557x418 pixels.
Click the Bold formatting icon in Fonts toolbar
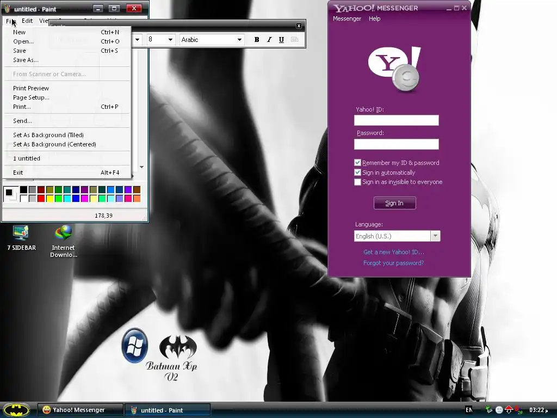coord(257,39)
